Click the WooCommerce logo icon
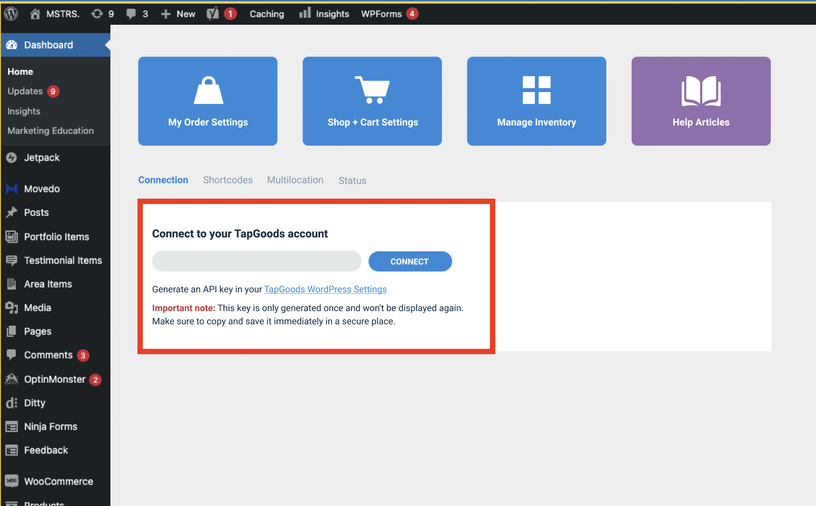 pyautogui.click(x=11, y=481)
